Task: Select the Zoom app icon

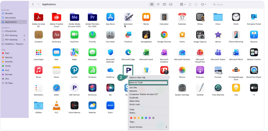Action: (x=110, y=106)
